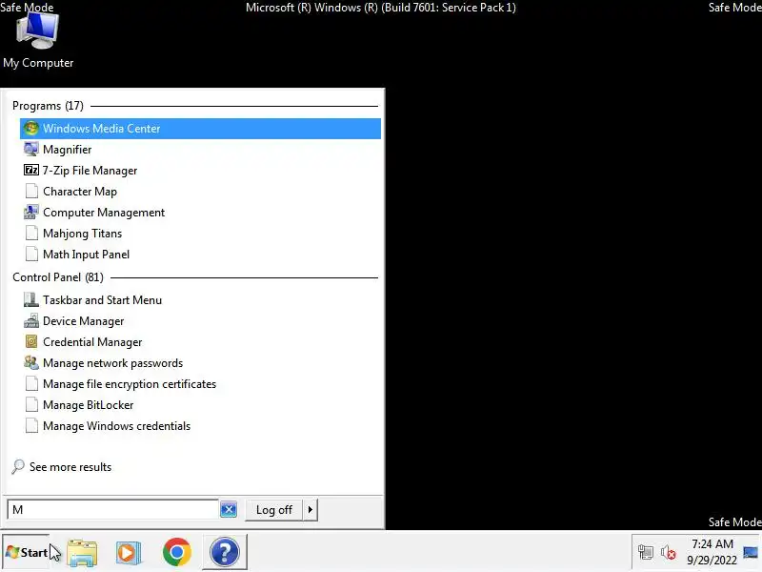Open Windows Explorer from the taskbar
Viewport: 762px width, 572px height.
pos(82,552)
